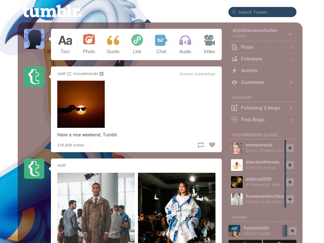Follow standardmoves with plus button
The height and width of the screenshot is (243, 324).
click(x=290, y=165)
